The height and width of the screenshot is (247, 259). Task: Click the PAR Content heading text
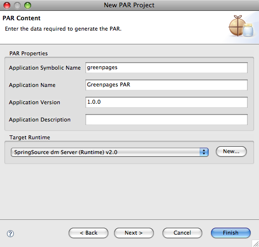click(21, 18)
